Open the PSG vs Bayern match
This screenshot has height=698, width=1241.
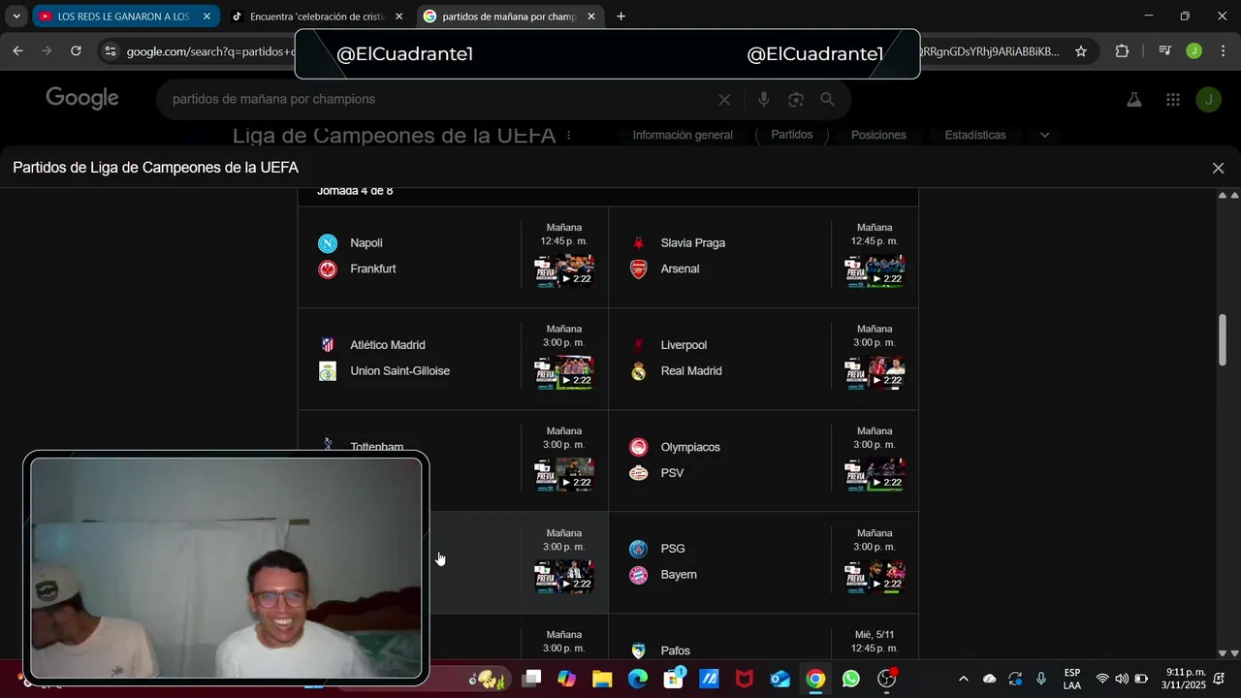(763, 562)
